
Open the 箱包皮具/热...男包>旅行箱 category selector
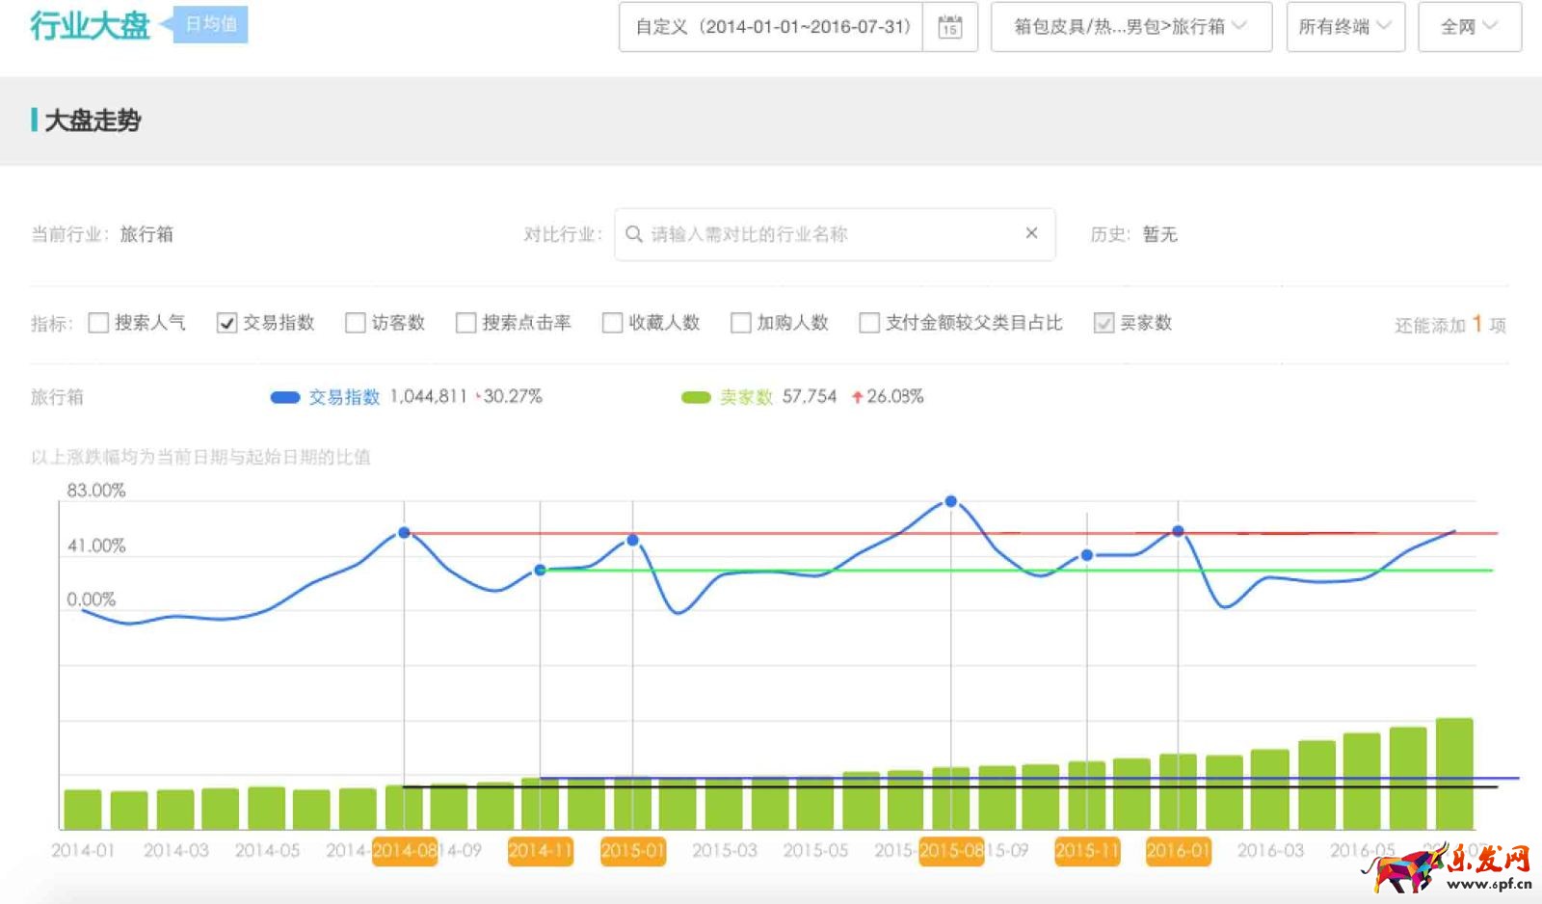(1129, 27)
